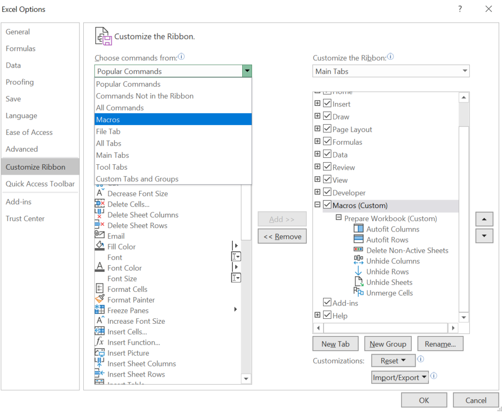The image size is (502, 412).
Task: Click the Increase Font Size icon
Action: click(100, 320)
